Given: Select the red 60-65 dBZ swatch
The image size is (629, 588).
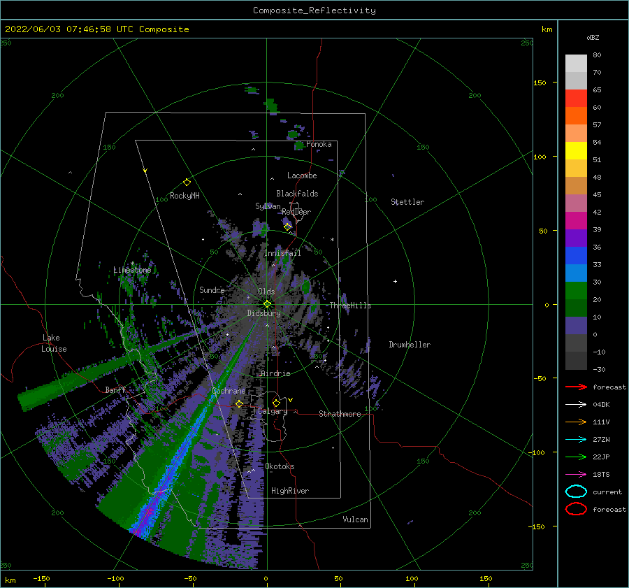Looking at the screenshot, I should point(576,98).
